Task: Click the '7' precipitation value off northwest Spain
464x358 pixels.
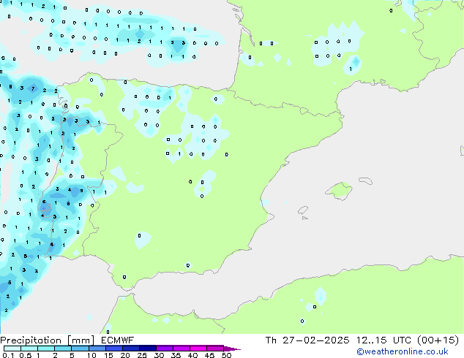Action: tap(33, 88)
